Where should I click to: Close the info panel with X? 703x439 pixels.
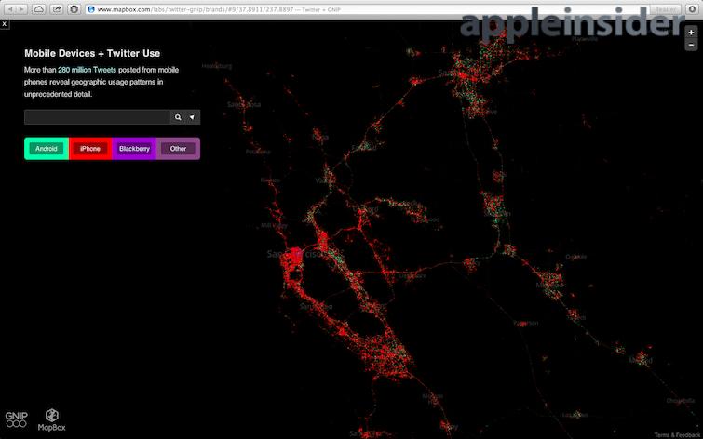[4, 24]
